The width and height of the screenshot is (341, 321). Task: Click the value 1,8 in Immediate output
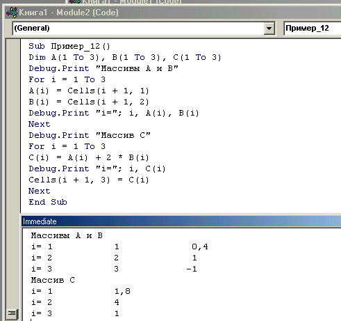click(x=122, y=291)
